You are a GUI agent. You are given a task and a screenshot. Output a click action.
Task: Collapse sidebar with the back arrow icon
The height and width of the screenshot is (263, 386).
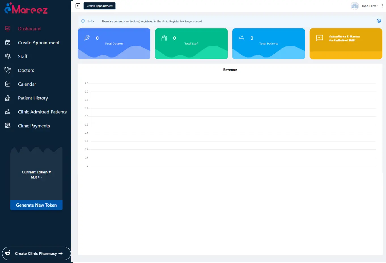[78, 6]
